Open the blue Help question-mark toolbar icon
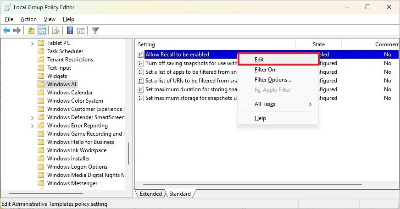 [x=70, y=31]
